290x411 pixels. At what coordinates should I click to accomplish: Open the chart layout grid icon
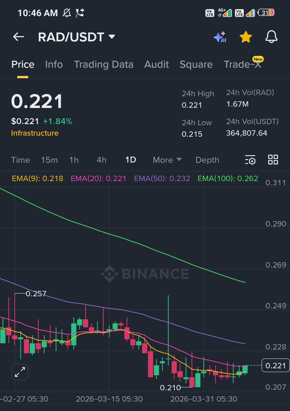point(273,160)
